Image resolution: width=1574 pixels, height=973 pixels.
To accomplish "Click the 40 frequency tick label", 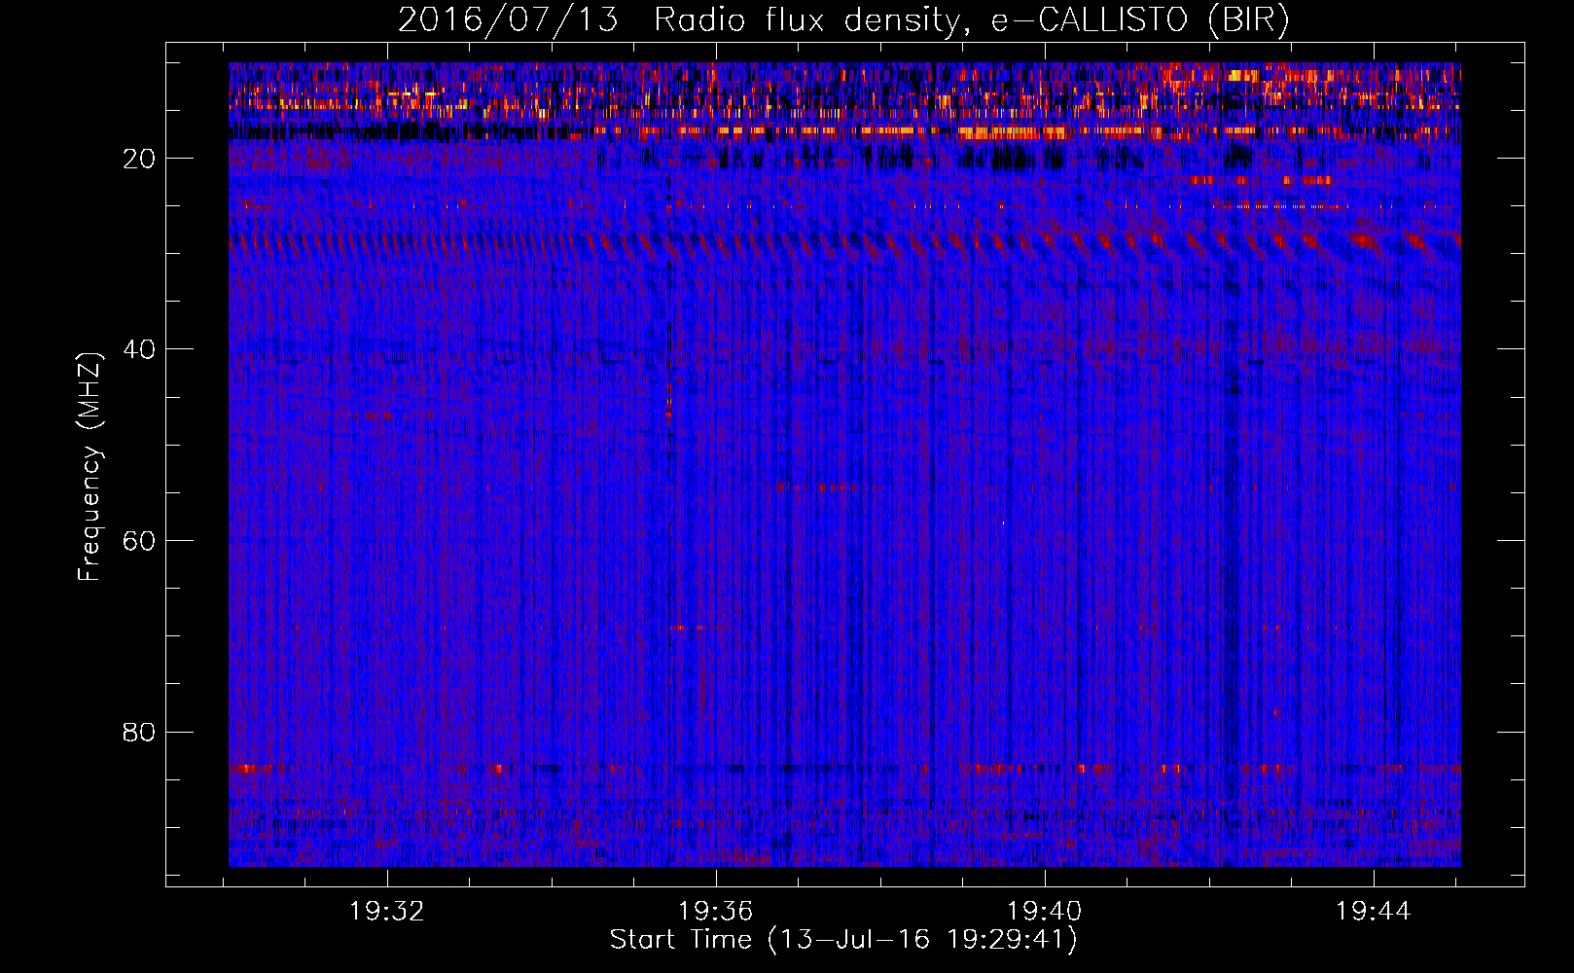I will coord(140,349).
